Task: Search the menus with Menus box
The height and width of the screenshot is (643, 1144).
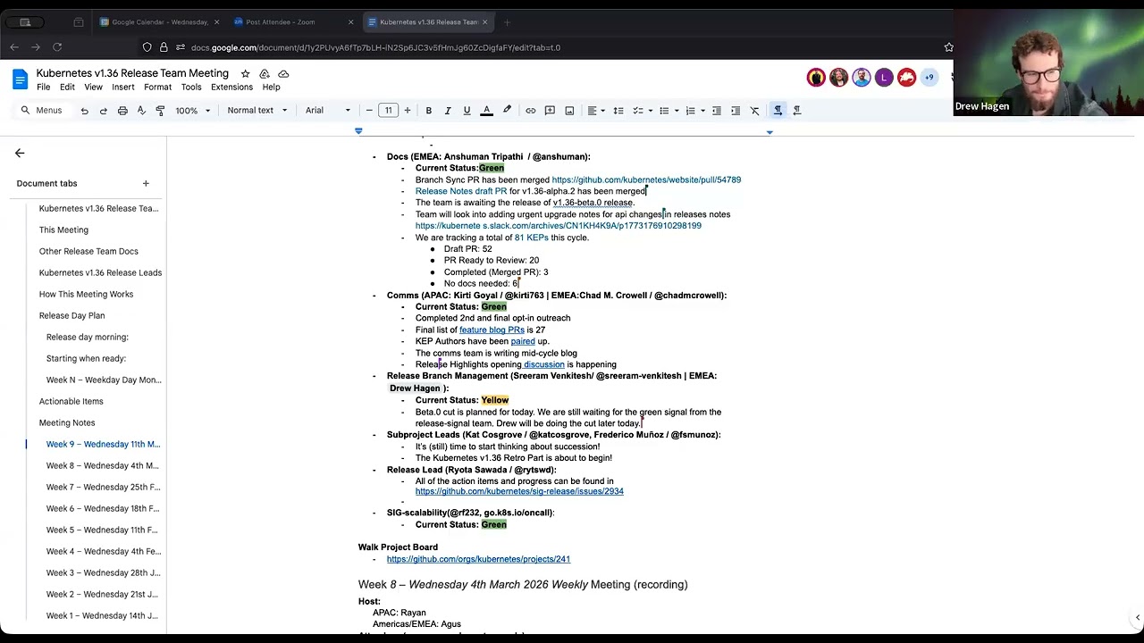Action: (41, 111)
